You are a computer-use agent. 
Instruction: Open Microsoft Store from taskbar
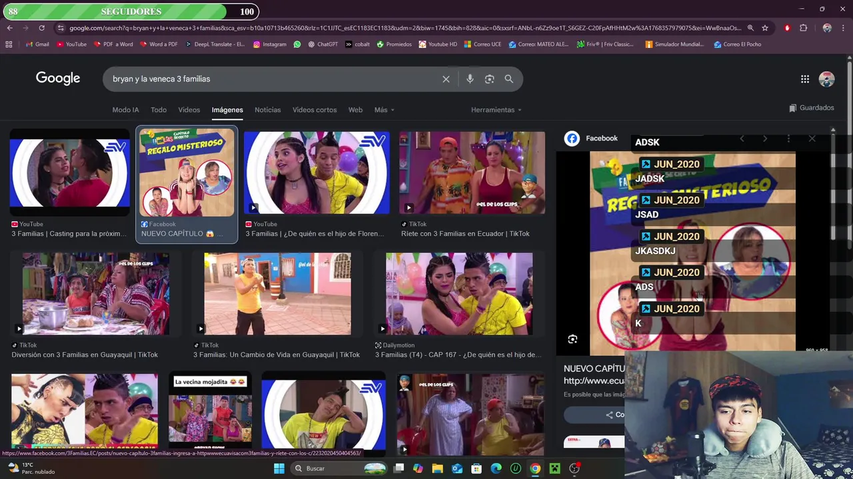(x=476, y=468)
